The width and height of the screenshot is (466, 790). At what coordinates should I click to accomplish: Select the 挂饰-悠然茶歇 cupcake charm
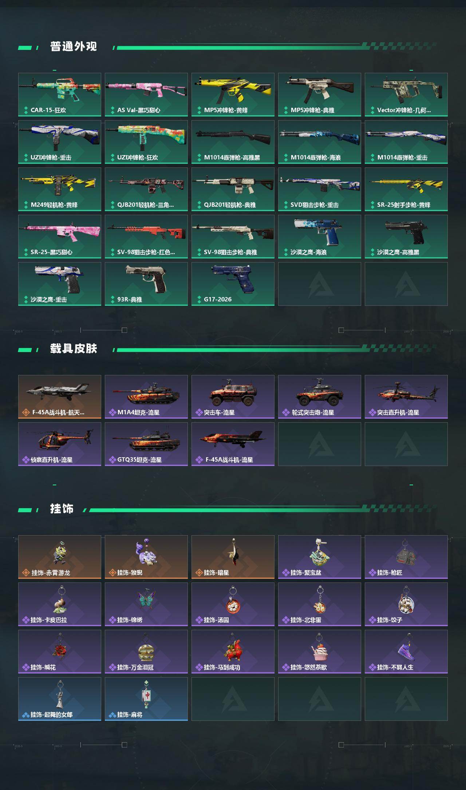[320, 652]
